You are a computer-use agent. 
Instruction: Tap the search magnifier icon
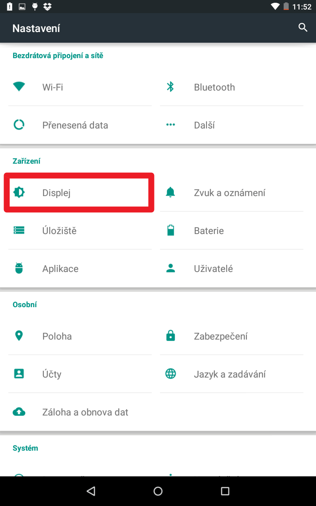tap(303, 28)
